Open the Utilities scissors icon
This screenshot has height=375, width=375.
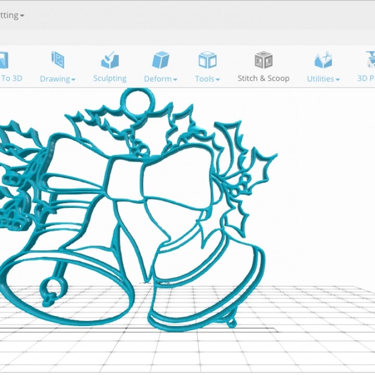[x=323, y=60]
